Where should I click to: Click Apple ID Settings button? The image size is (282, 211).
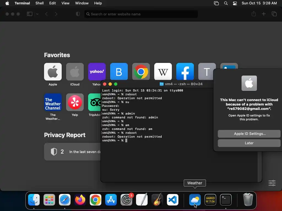249,134
